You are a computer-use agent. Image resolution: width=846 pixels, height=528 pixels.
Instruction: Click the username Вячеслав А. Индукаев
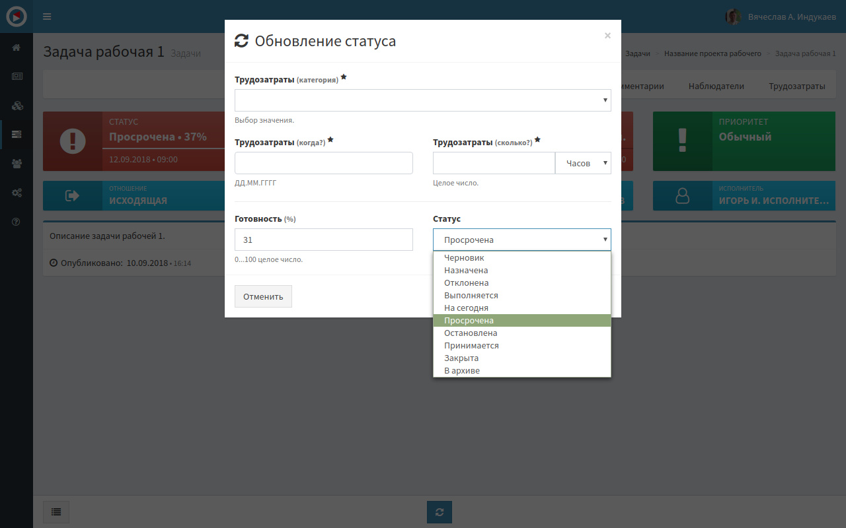click(792, 16)
